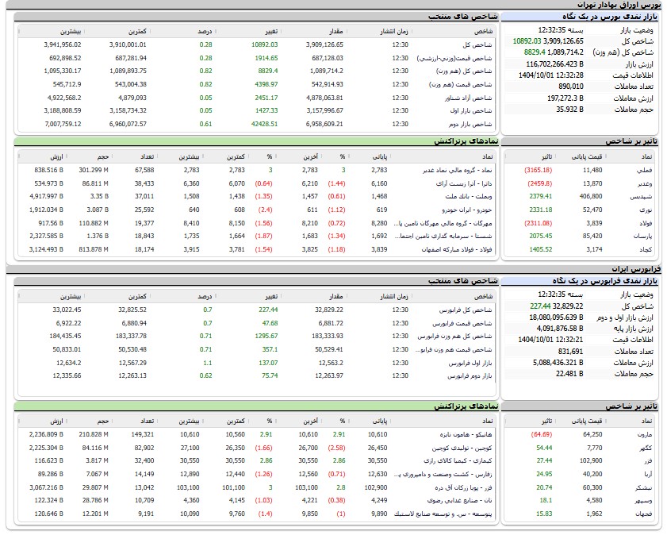
Task: Click the وبملت - بانک ملت row
Action: [x=462, y=196]
